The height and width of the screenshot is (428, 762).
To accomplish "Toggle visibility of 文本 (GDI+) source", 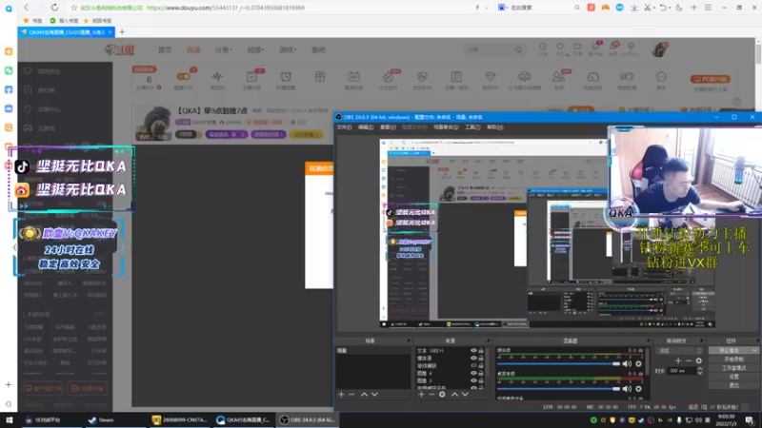I will tap(473, 350).
